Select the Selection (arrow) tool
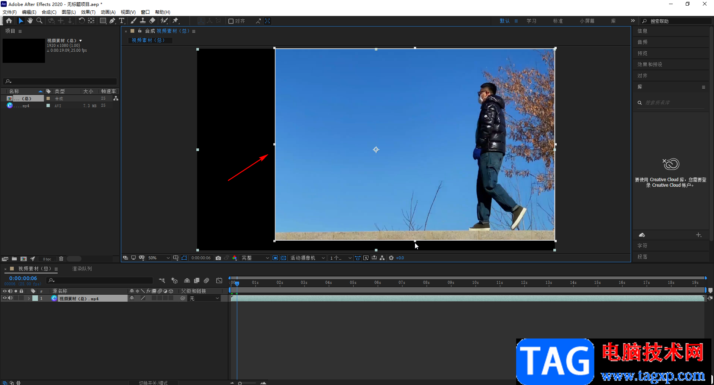Screen dimensions: 714x385 (21, 21)
